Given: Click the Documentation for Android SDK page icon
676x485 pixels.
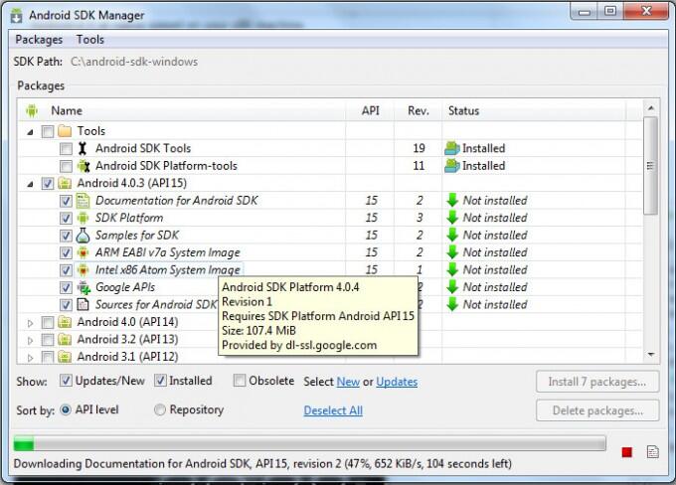Looking at the screenshot, I should [x=83, y=201].
